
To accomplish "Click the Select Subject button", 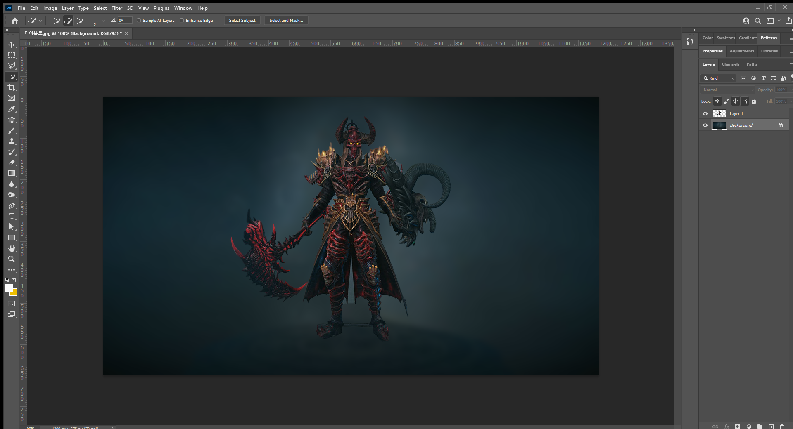I will click(x=242, y=20).
